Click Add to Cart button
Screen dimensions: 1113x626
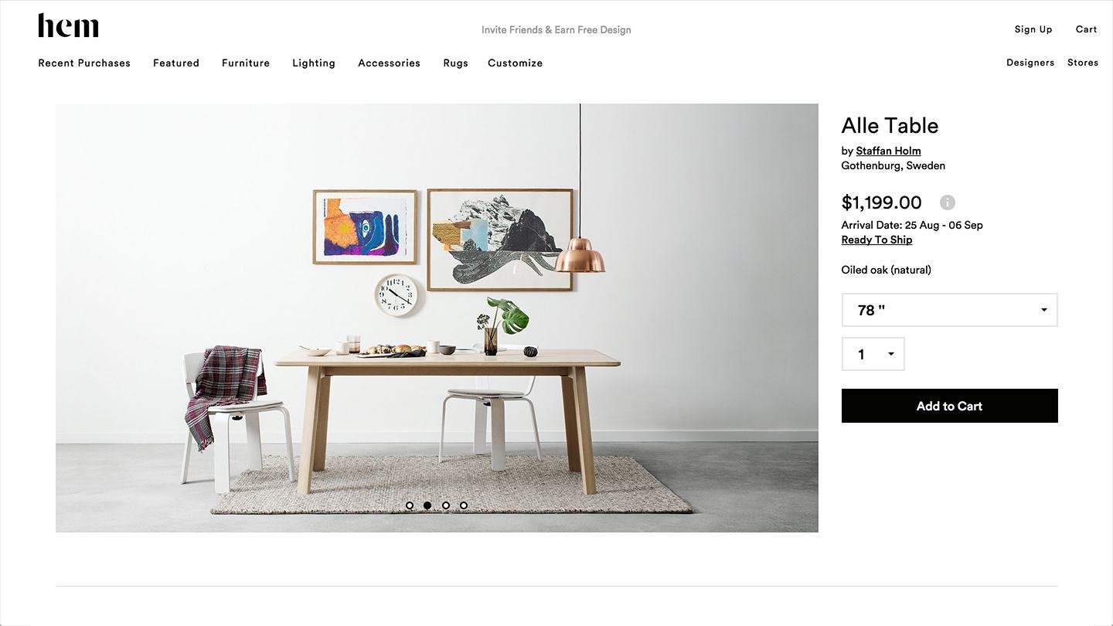(949, 406)
